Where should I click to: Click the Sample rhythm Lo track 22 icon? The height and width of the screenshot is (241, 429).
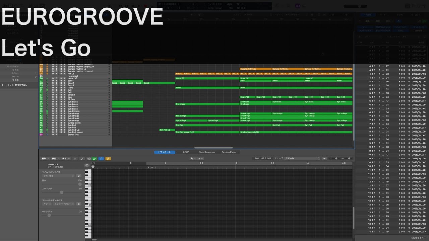pyautogui.click(x=47, y=69)
